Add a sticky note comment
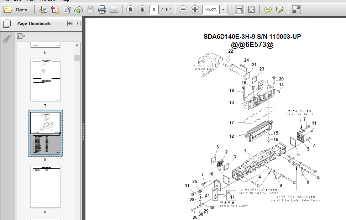This screenshot has height=220, width=346. pyautogui.click(x=268, y=10)
